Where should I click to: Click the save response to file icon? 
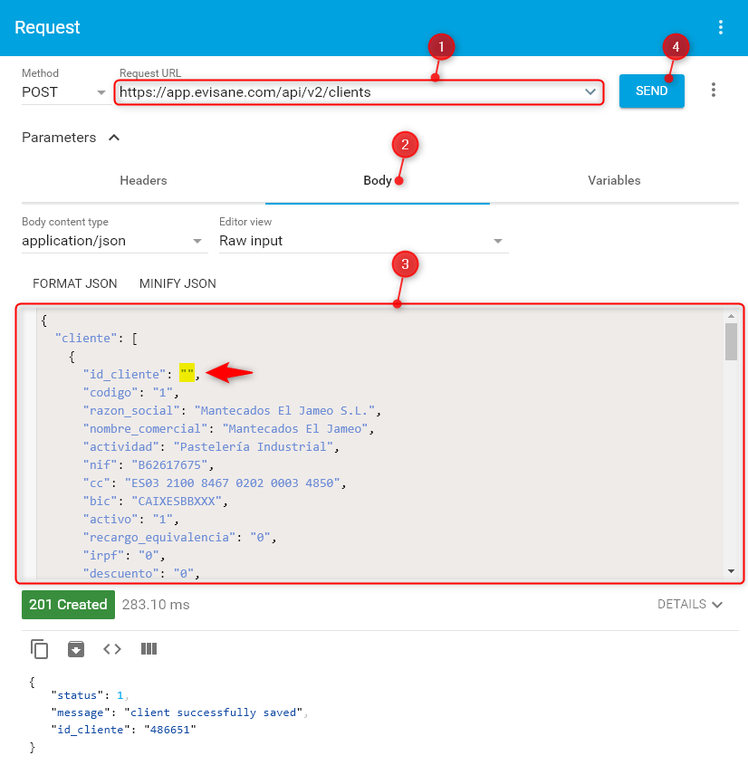coord(76,648)
